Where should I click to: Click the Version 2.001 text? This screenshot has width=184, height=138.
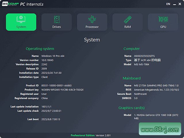(x=103, y=135)
